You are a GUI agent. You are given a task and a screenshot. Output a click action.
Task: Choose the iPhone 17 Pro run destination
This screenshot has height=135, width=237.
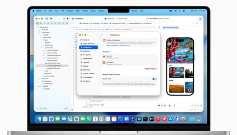tap(122, 19)
